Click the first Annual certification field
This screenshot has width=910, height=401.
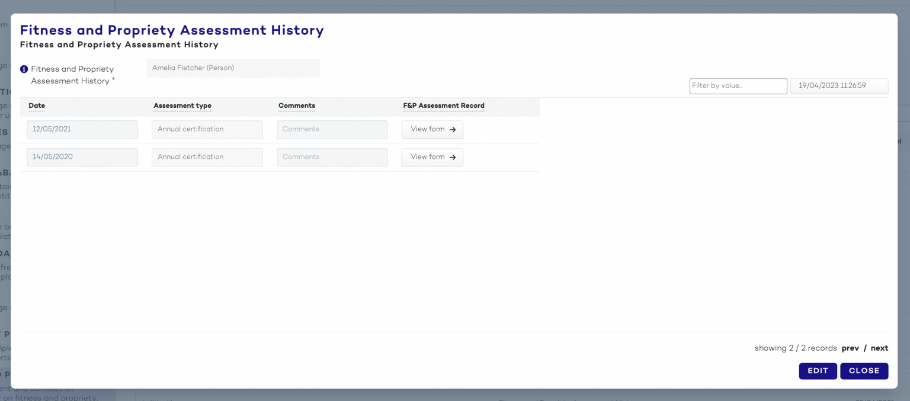207,129
